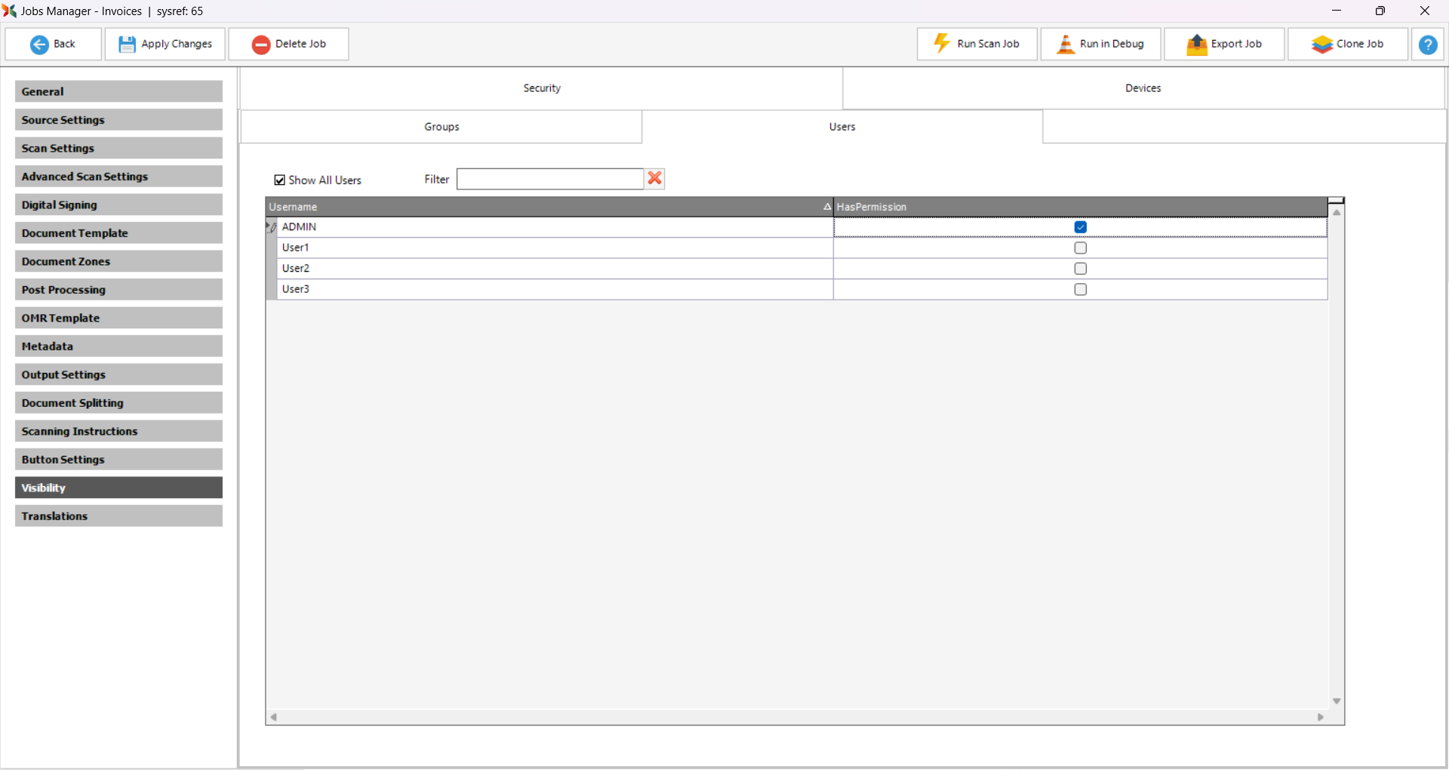Open the Devices tab

click(1143, 88)
